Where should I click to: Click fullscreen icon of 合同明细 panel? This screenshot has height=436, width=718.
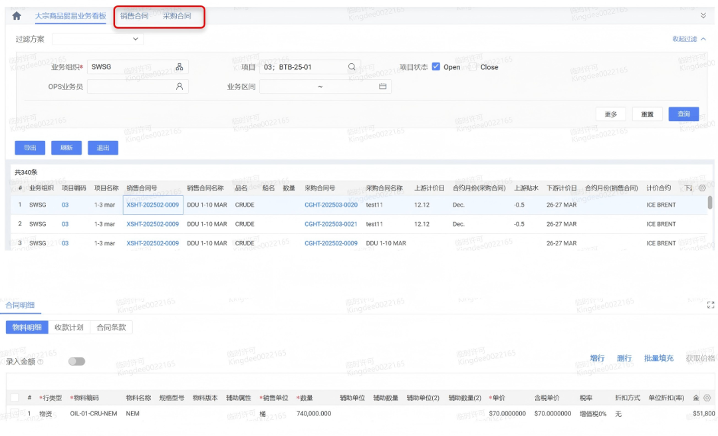711,305
